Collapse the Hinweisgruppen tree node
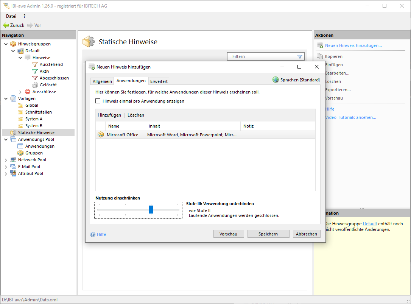 (6, 44)
